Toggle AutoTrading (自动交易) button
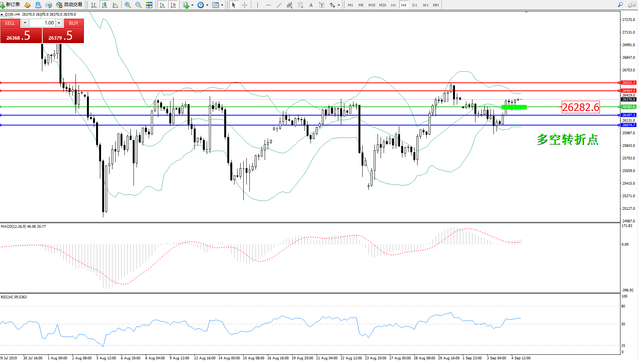Screen dimensions: 638x362 (69, 5)
